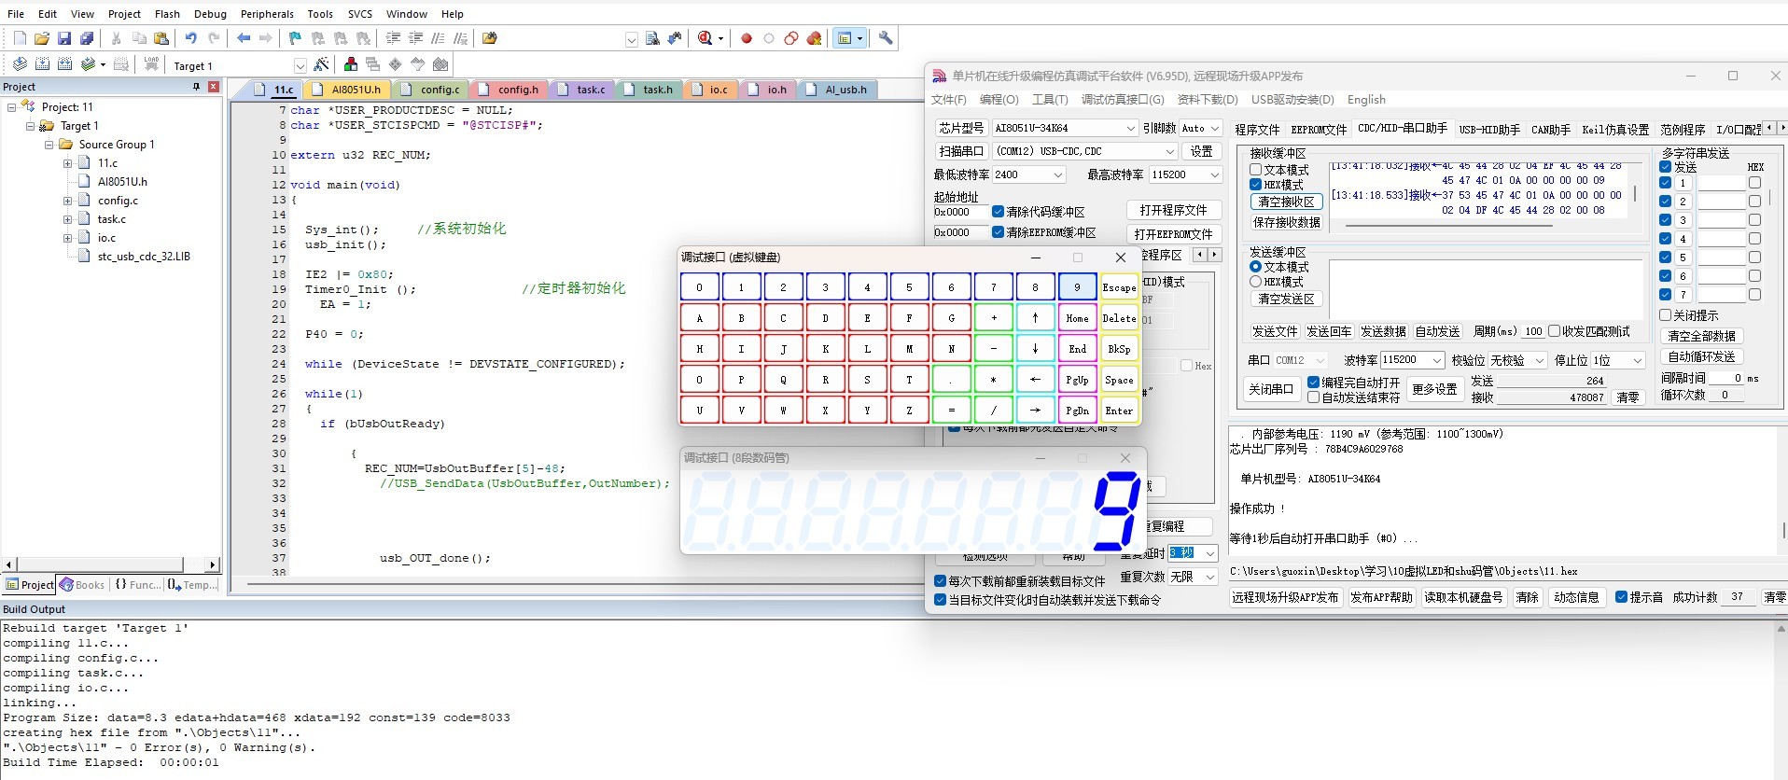Open the Debug menu
Viewport: 1788px width, 780px height.
click(x=210, y=14)
